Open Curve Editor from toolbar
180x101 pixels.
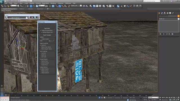(x=97, y=6)
